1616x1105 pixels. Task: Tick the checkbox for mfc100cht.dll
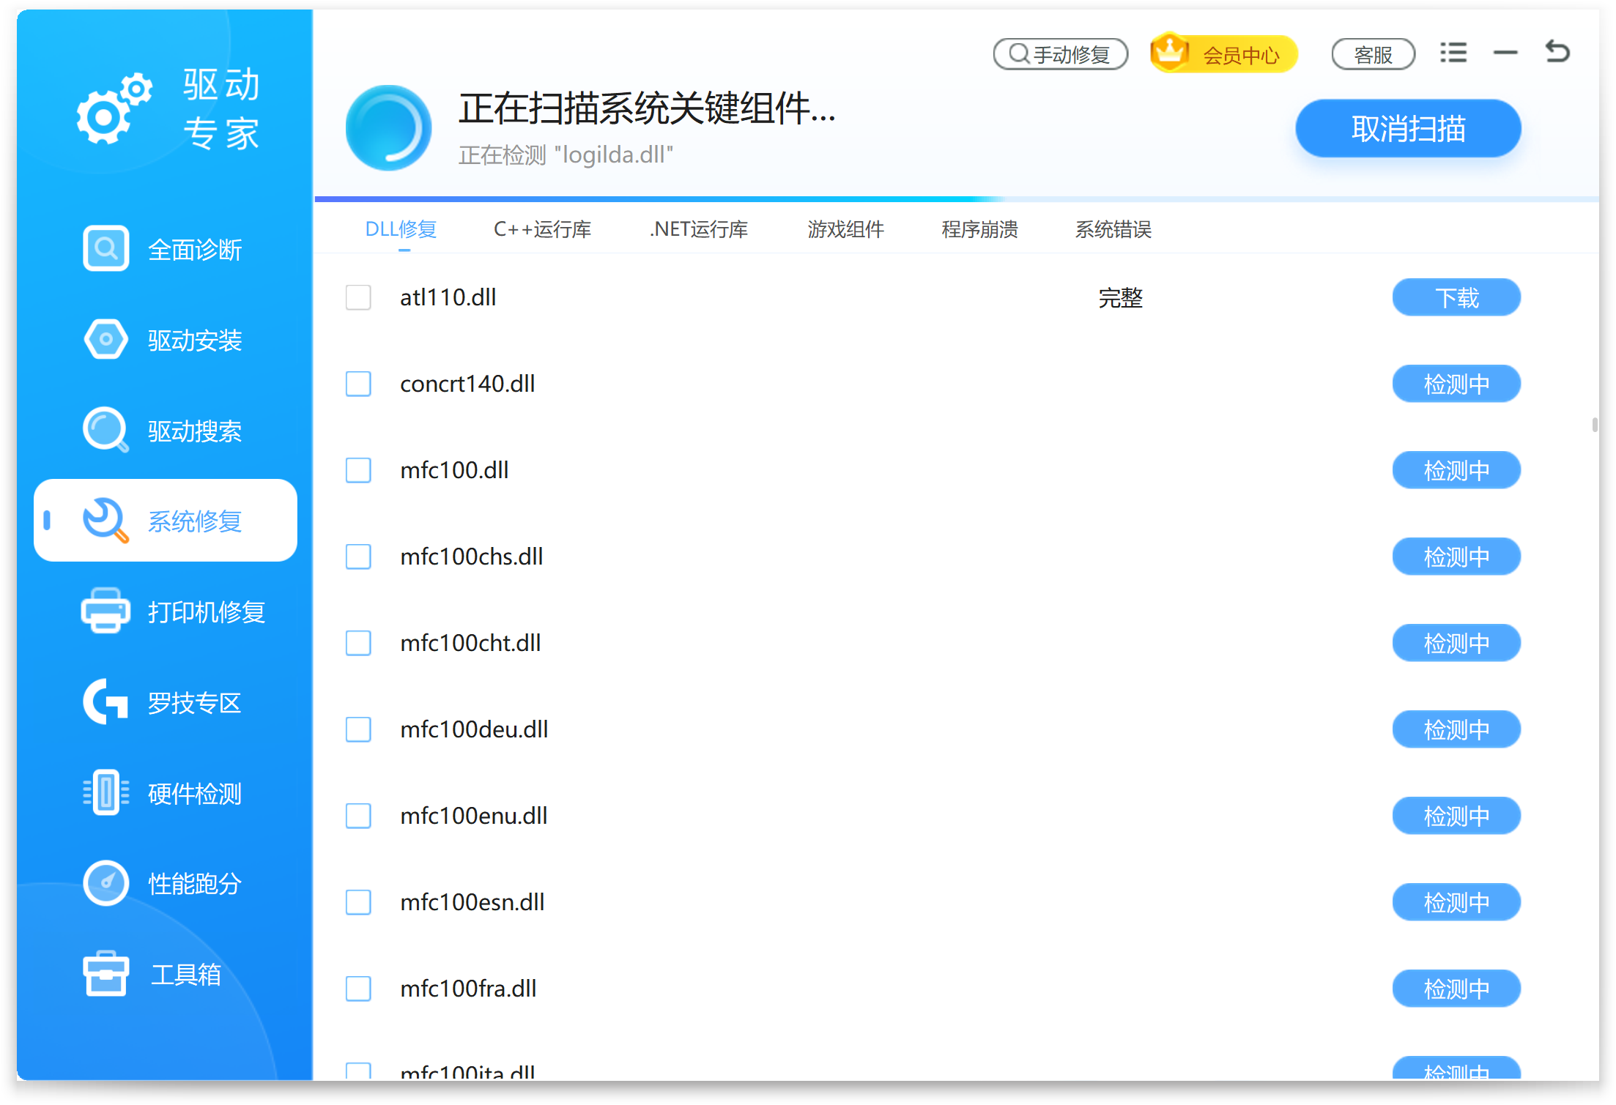[358, 643]
